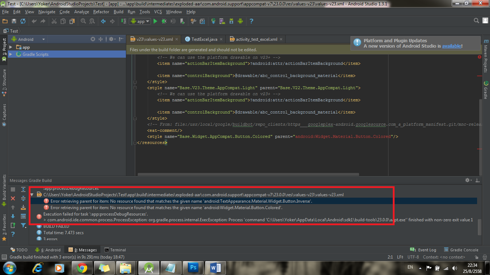Expand the app module tree node
This screenshot has height=275, width=490.
click(x=10, y=47)
